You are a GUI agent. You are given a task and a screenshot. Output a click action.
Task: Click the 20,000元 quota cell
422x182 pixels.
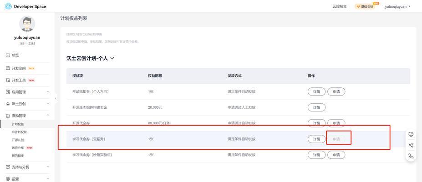point(155,107)
